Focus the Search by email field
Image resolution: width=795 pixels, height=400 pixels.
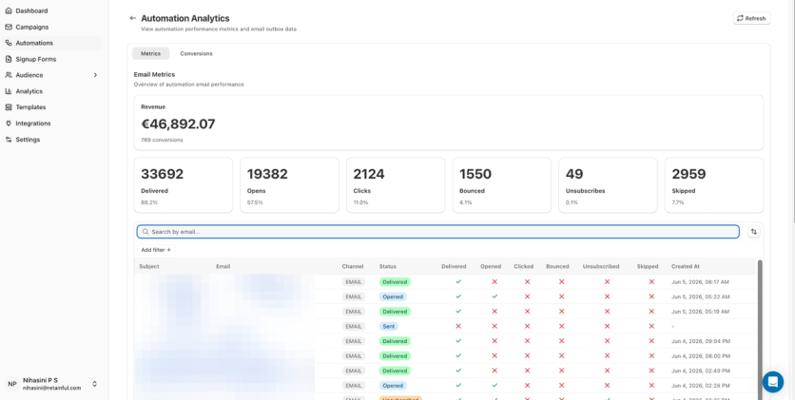click(x=438, y=232)
